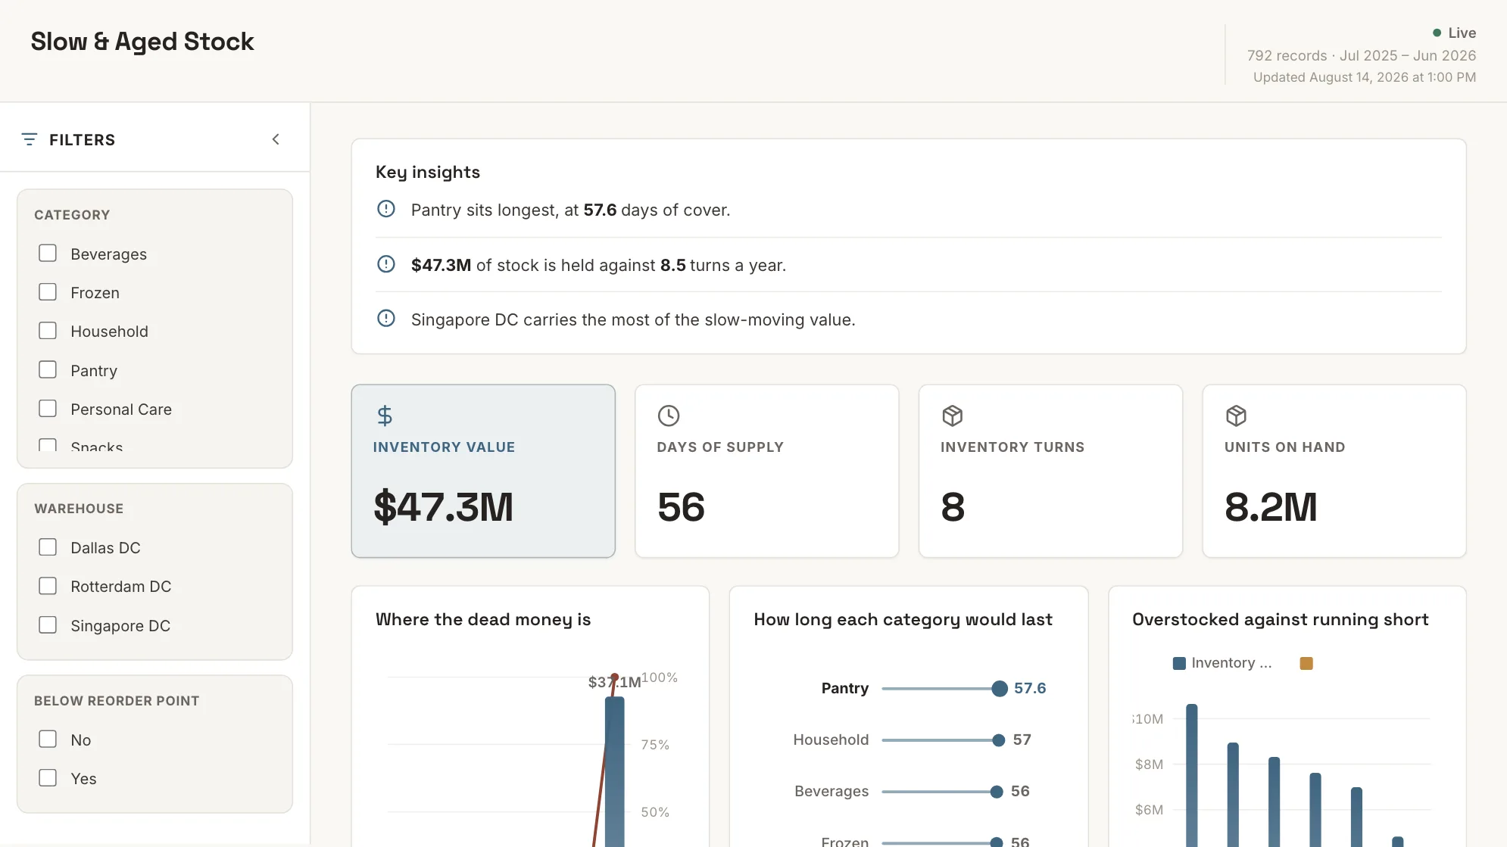Click the '792 records · Jul 2025 – Jun 2026' text
Viewport: 1507px width, 847px height.
(1362, 55)
